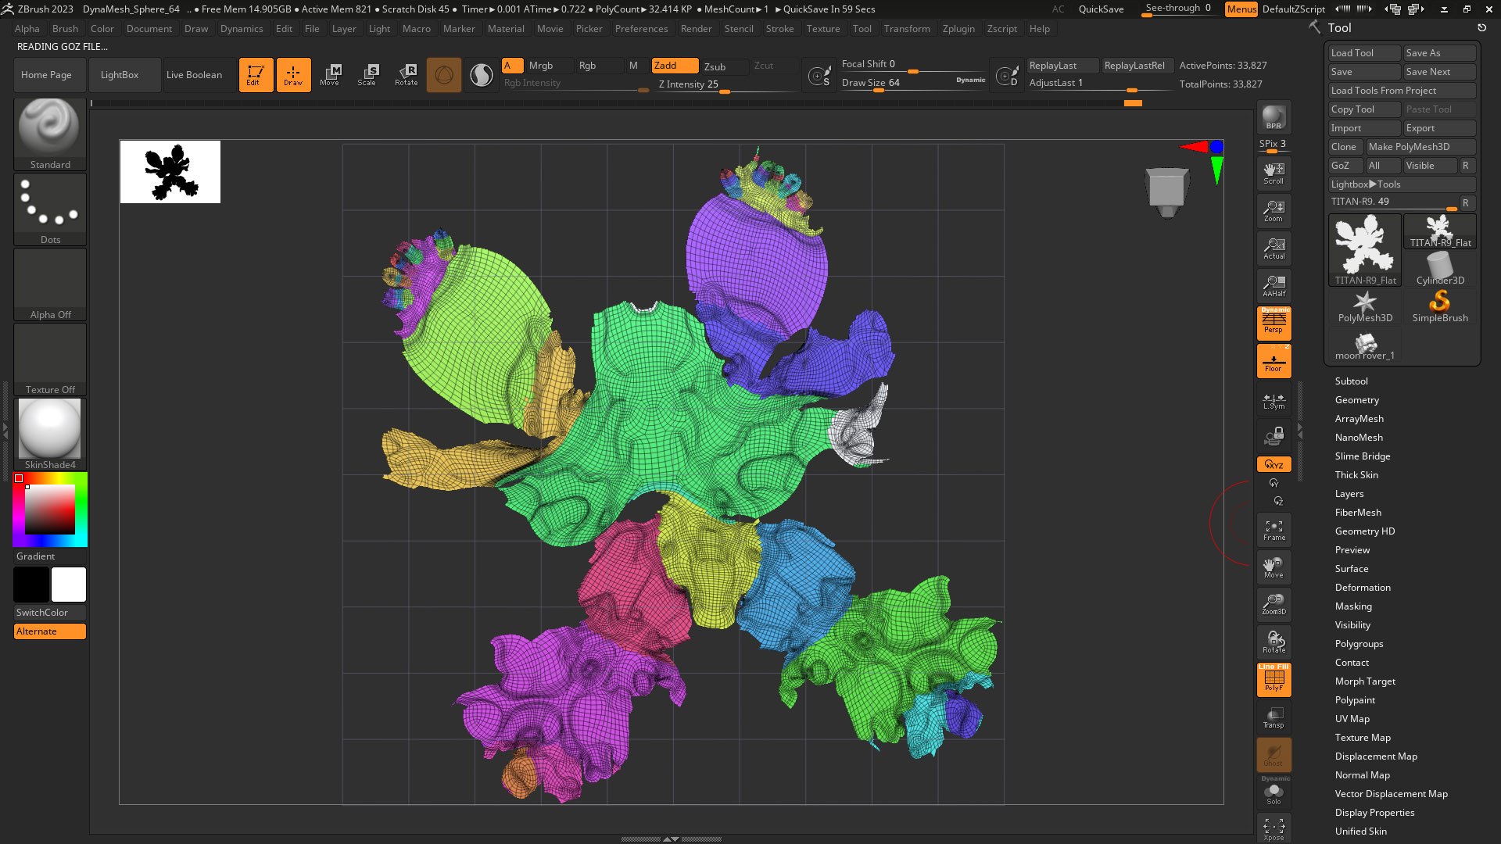
Task: Expand the Masking section
Action: [1353, 606]
